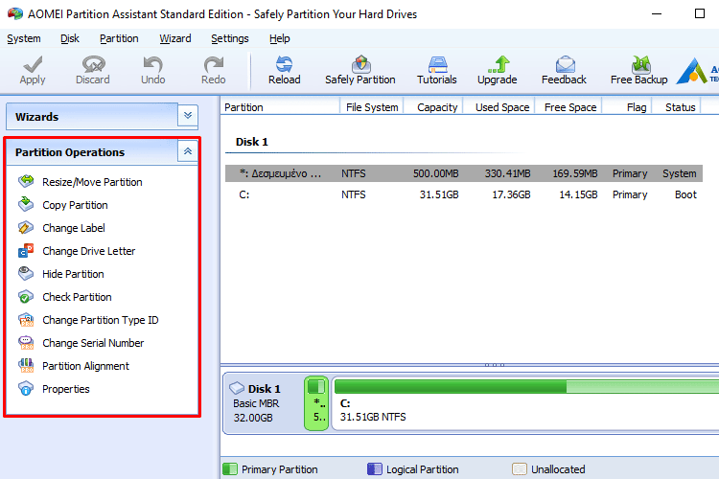Viewport: 719px width, 479px height.
Task: Select the Change Label operation
Action: pos(74,228)
